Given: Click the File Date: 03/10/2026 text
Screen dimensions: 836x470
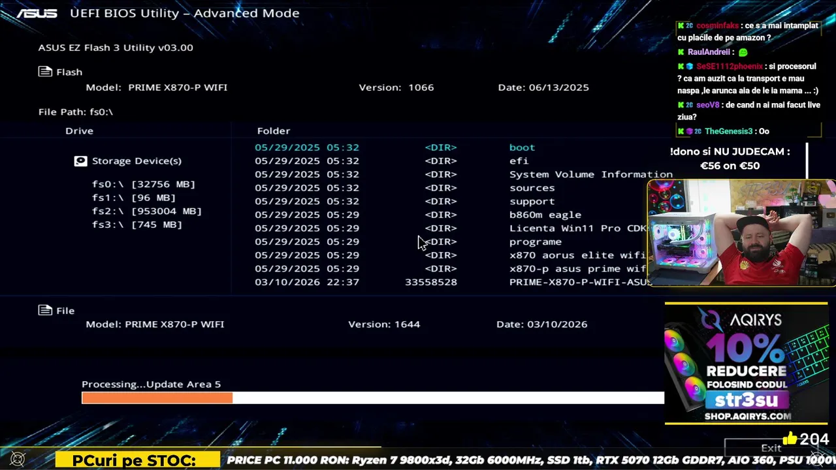Looking at the screenshot, I should 541,324.
